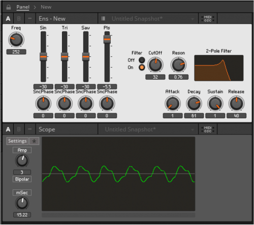Collapse the Ens - New panel with minus button
Screen dimensions: 254x225
[30, 18]
